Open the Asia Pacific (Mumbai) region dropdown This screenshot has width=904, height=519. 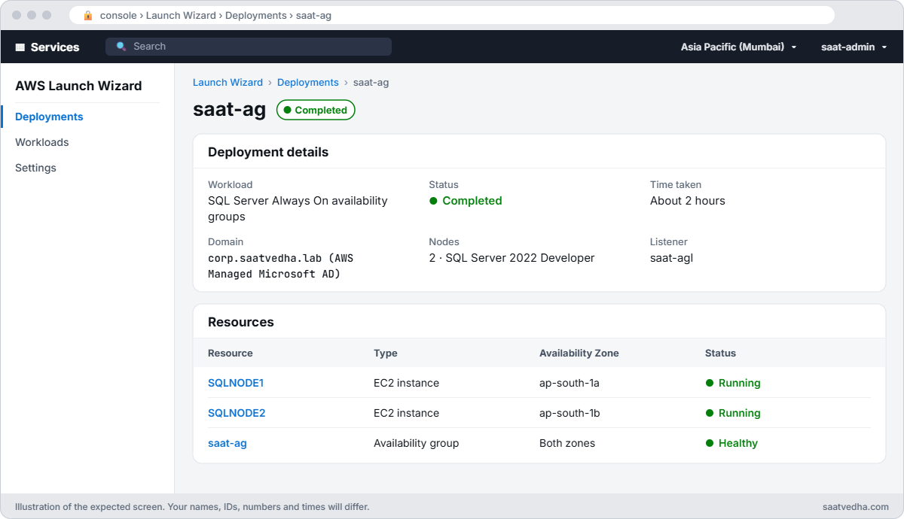tap(738, 47)
